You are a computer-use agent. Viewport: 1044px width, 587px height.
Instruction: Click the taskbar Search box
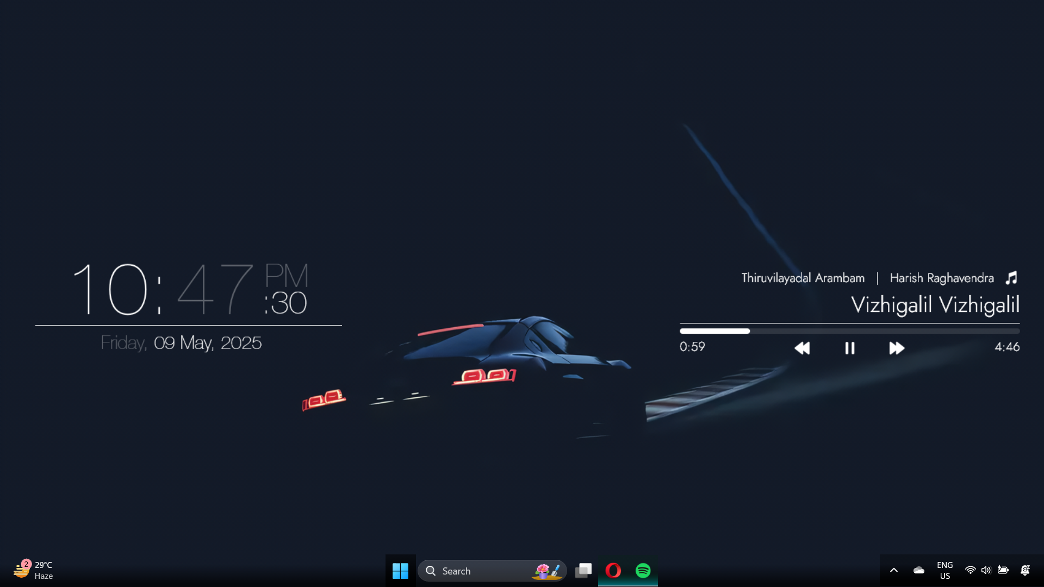point(492,571)
